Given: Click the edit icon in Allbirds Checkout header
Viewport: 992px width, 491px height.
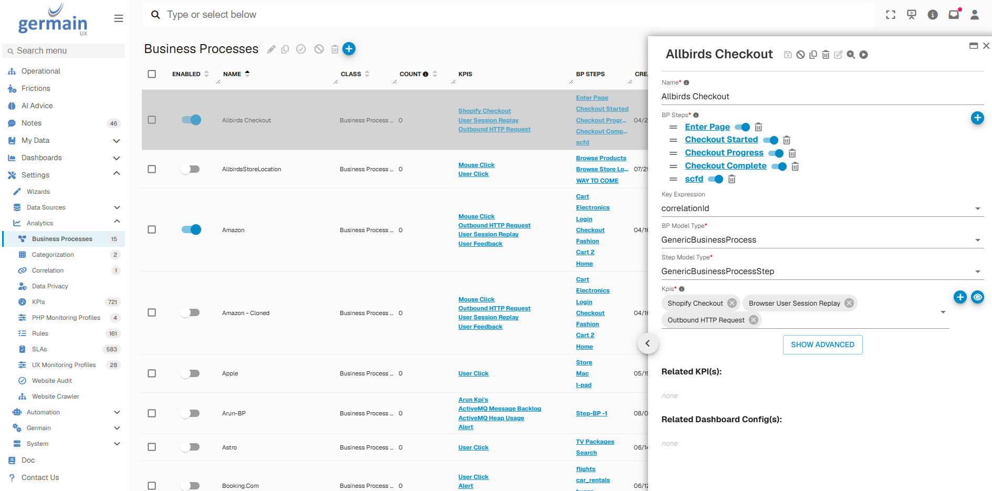Looking at the screenshot, I should [838, 55].
